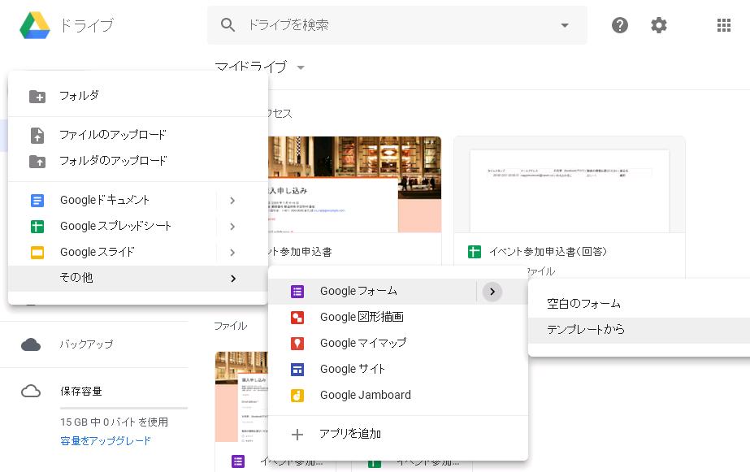Choose 空白のフォーム option

click(639, 304)
